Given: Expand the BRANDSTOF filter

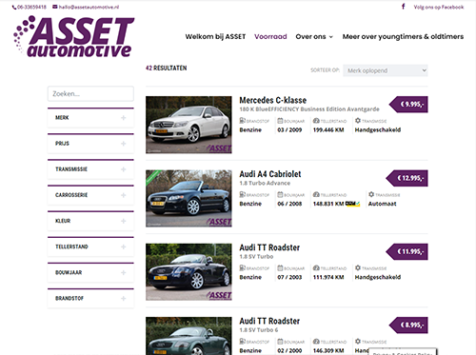Looking at the screenshot, I should point(90,298).
